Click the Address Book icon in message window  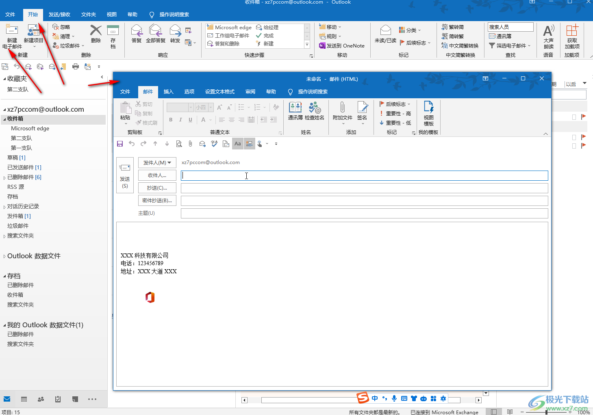[x=295, y=107]
